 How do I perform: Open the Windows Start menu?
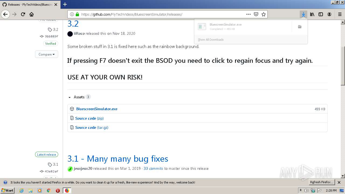click(8, 190)
